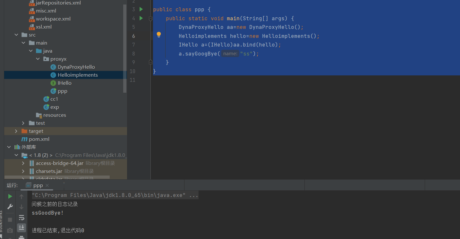The width and height of the screenshot is (460, 239).
Task: Select charsets.jar library entry
Action: pos(65,171)
